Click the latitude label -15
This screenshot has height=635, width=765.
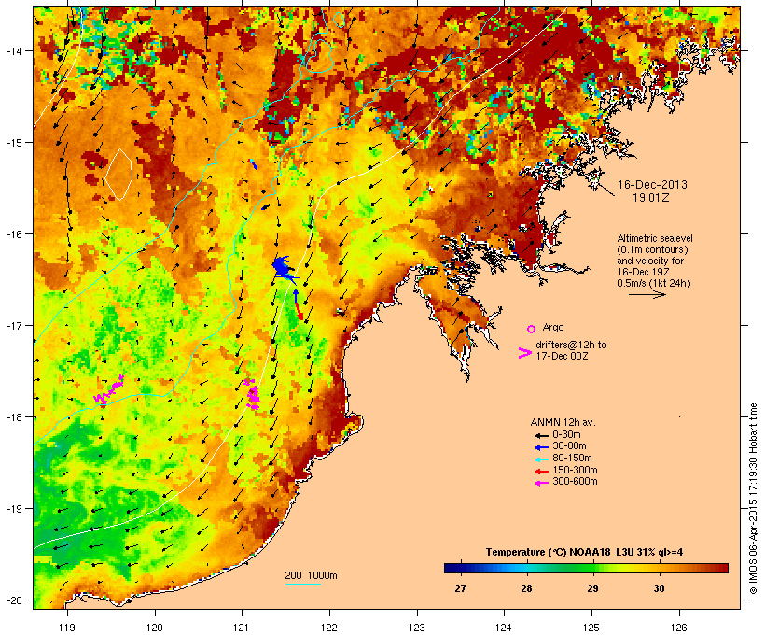coord(13,143)
